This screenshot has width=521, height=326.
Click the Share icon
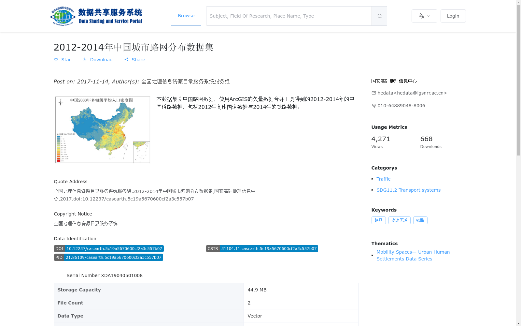click(x=126, y=60)
